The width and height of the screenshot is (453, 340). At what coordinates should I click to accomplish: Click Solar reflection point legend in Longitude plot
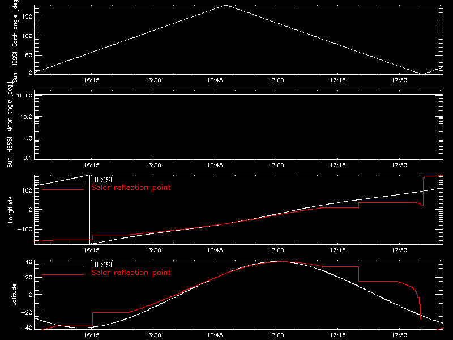131,188
